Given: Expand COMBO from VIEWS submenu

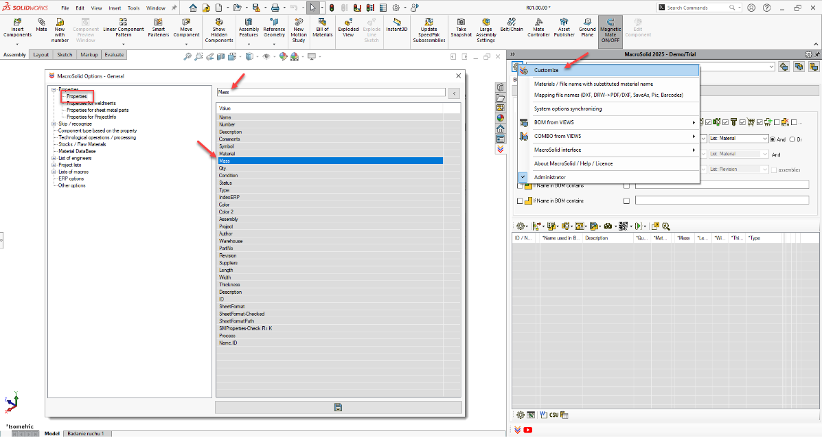Looking at the screenshot, I should [x=608, y=136].
